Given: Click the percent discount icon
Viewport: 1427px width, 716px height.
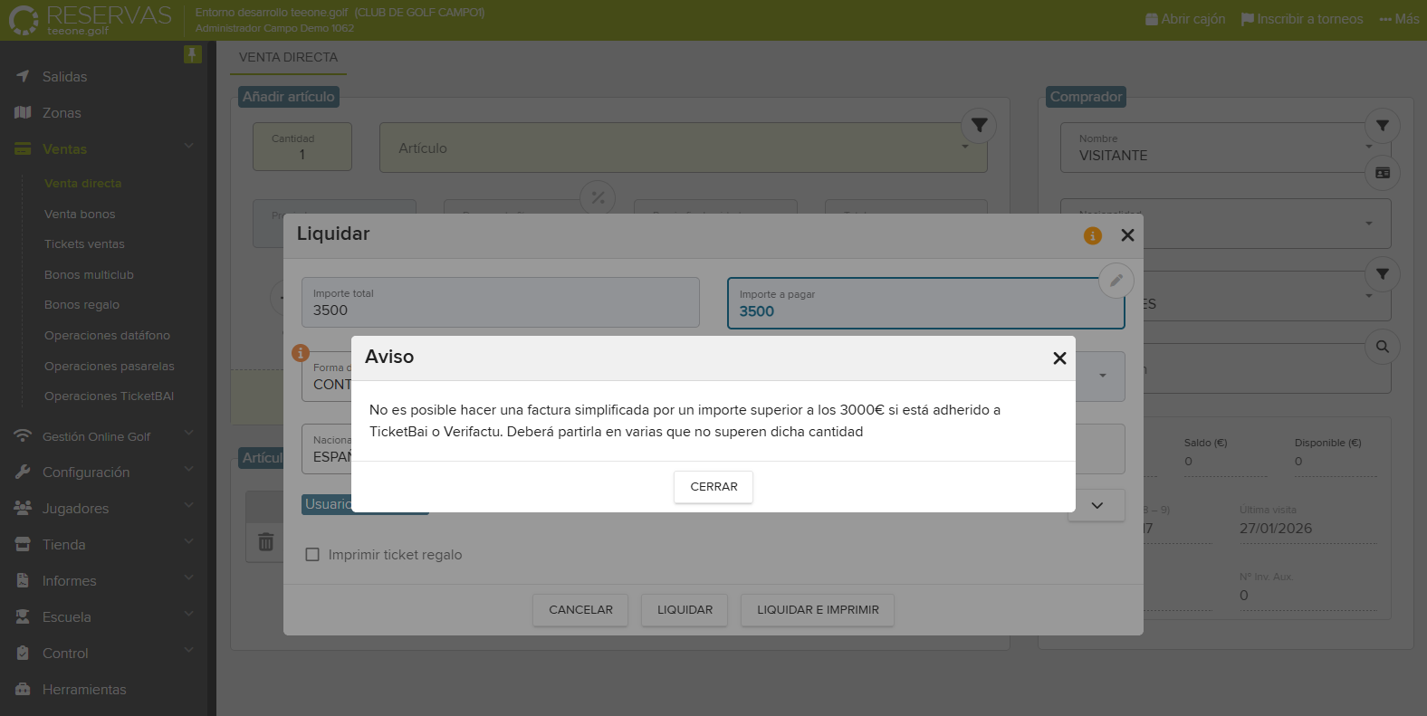Looking at the screenshot, I should tap(598, 198).
